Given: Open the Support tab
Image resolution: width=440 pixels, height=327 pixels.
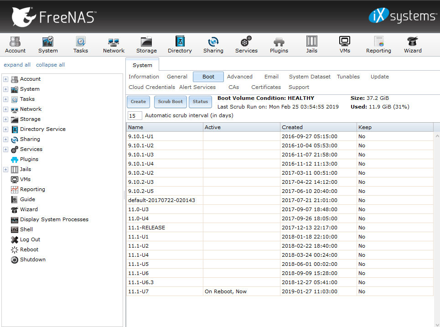Looking at the screenshot, I should click(x=299, y=87).
